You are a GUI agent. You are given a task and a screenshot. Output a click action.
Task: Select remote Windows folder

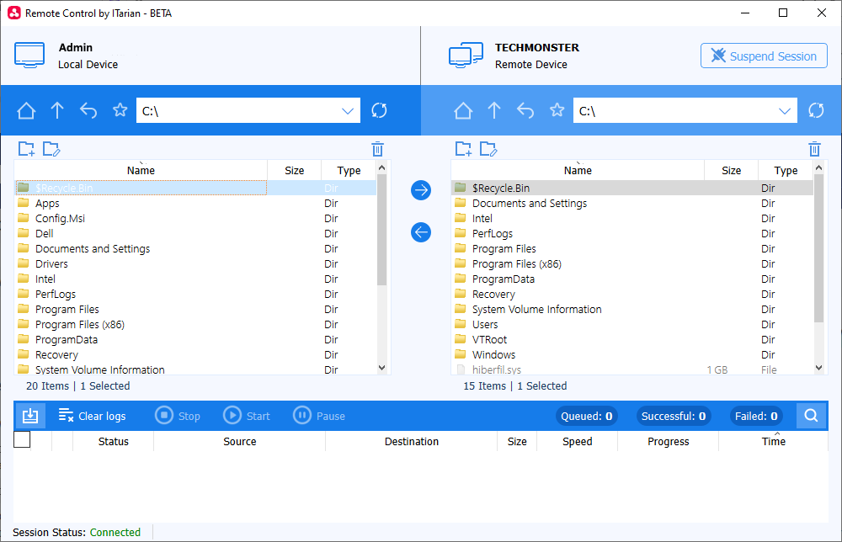coord(632,354)
